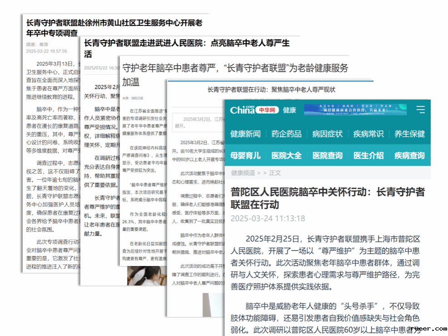448x336 pixels.
Task: Open the 健康新闻 navigation tab
Action: tap(245, 134)
